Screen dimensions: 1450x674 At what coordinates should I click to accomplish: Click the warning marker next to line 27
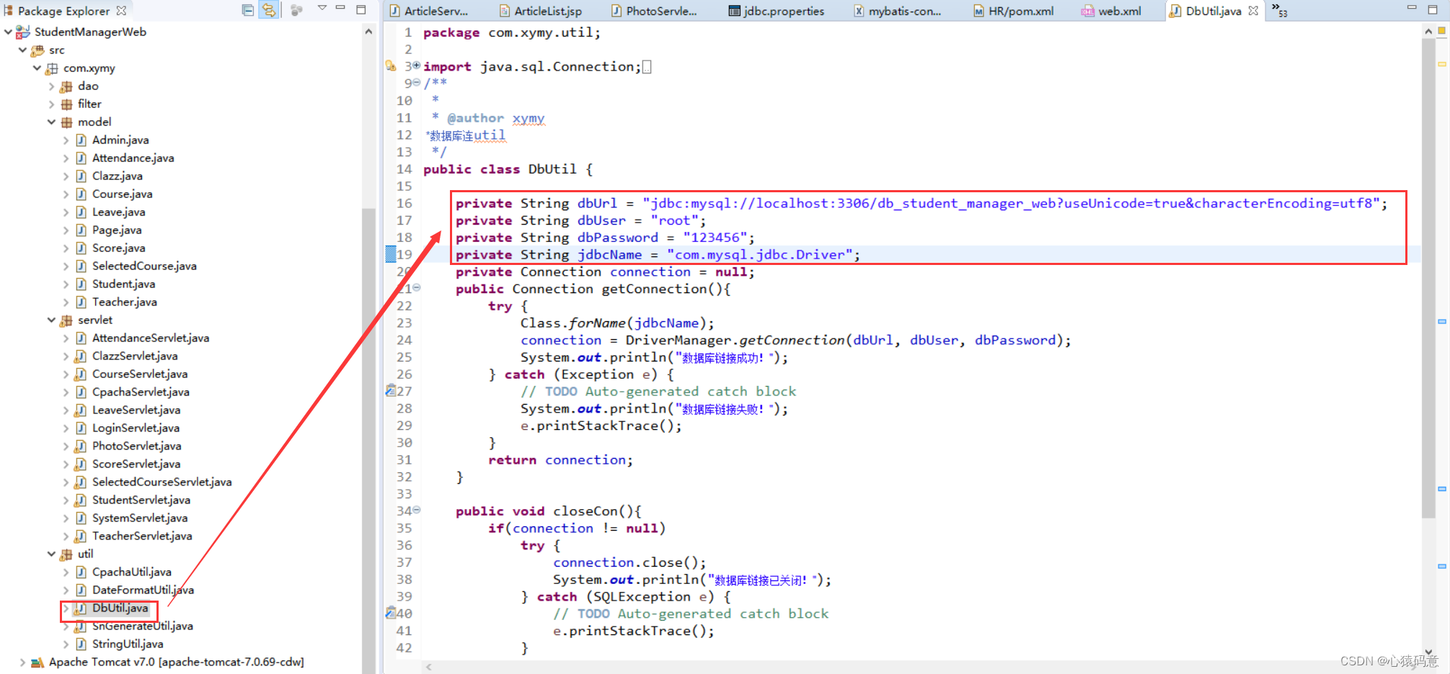[x=391, y=391]
